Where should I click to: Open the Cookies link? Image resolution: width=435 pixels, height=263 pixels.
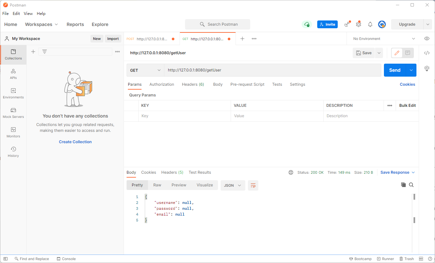pos(407,84)
